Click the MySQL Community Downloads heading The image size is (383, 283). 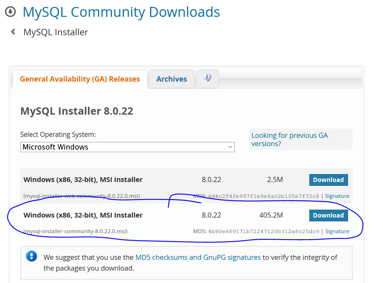tap(121, 12)
